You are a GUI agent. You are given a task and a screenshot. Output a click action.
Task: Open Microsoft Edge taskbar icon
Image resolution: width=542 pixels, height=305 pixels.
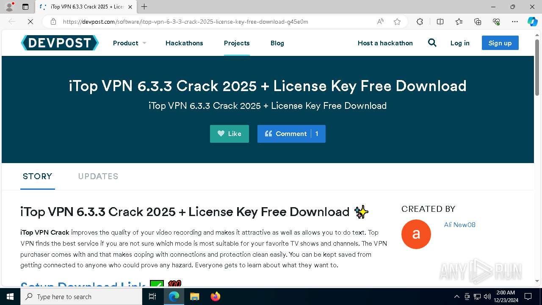(x=174, y=297)
